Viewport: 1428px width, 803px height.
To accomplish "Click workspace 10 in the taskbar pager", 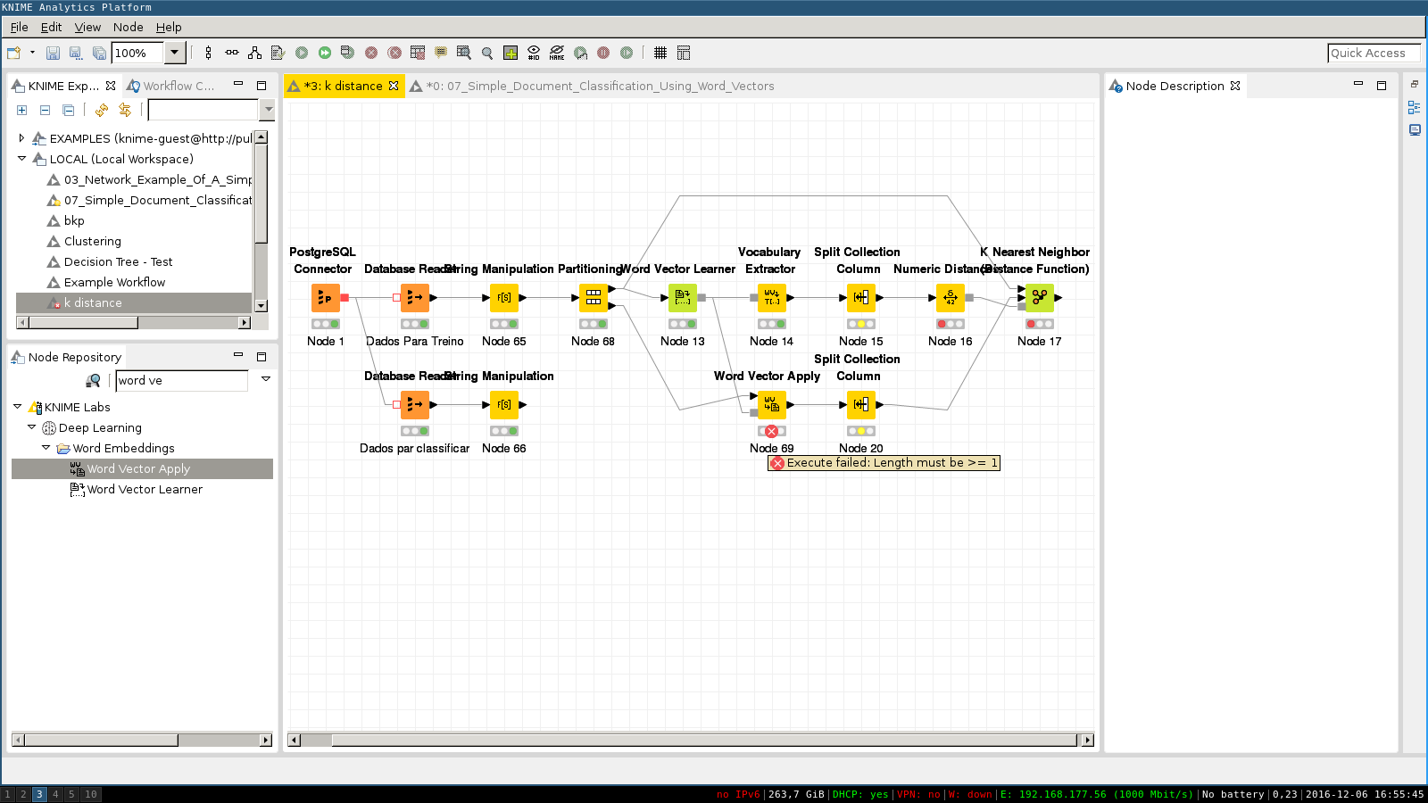I will click(89, 793).
